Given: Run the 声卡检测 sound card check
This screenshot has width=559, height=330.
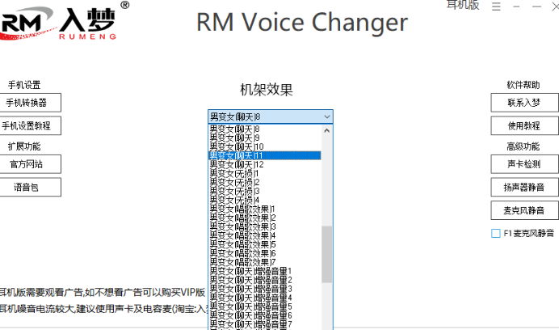Looking at the screenshot, I should (x=524, y=164).
